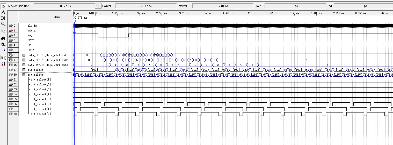The image size is (393, 145).
Task: Select the clk_in signal row
Action: coord(32,26)
